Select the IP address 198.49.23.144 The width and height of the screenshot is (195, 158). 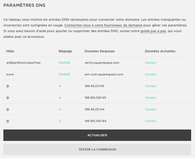(x=94, y=109)
